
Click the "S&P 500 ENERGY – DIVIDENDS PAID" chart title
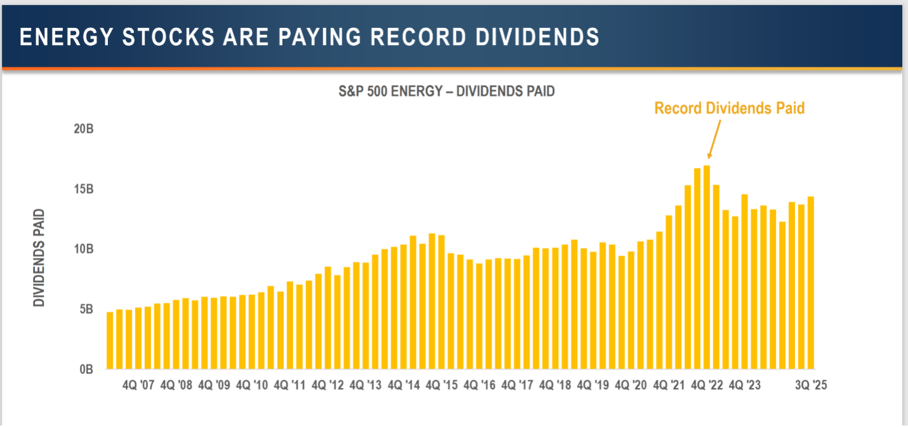(x=446, y=92)
